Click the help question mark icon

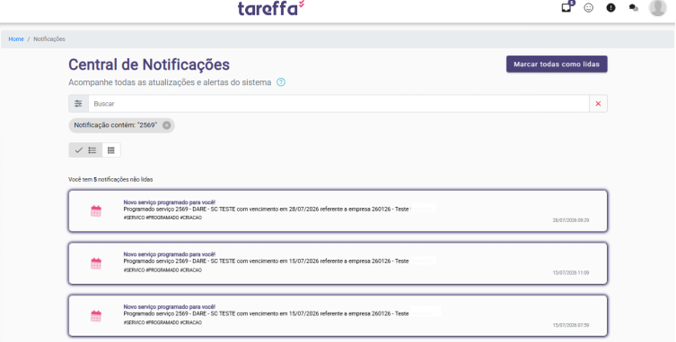pyautogui.click(x=281, y=82)
